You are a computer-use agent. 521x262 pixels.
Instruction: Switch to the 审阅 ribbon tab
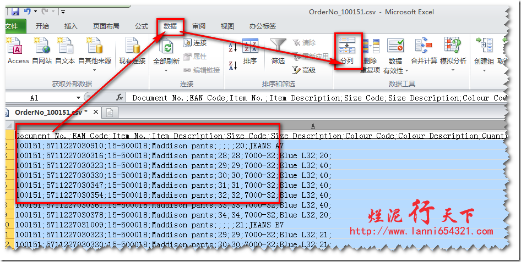(x=199, y=26)
